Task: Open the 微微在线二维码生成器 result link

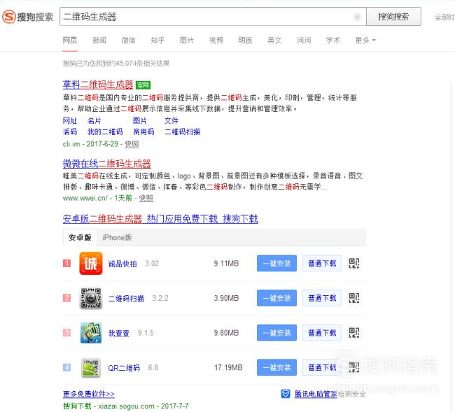Action: (x=107, y=164)
